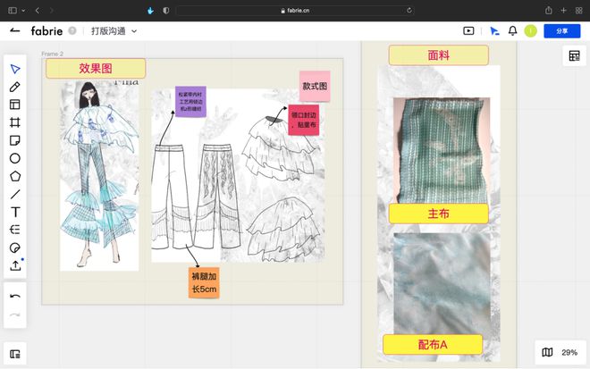Select the arrow pointer tool

(x=15, y=69)
